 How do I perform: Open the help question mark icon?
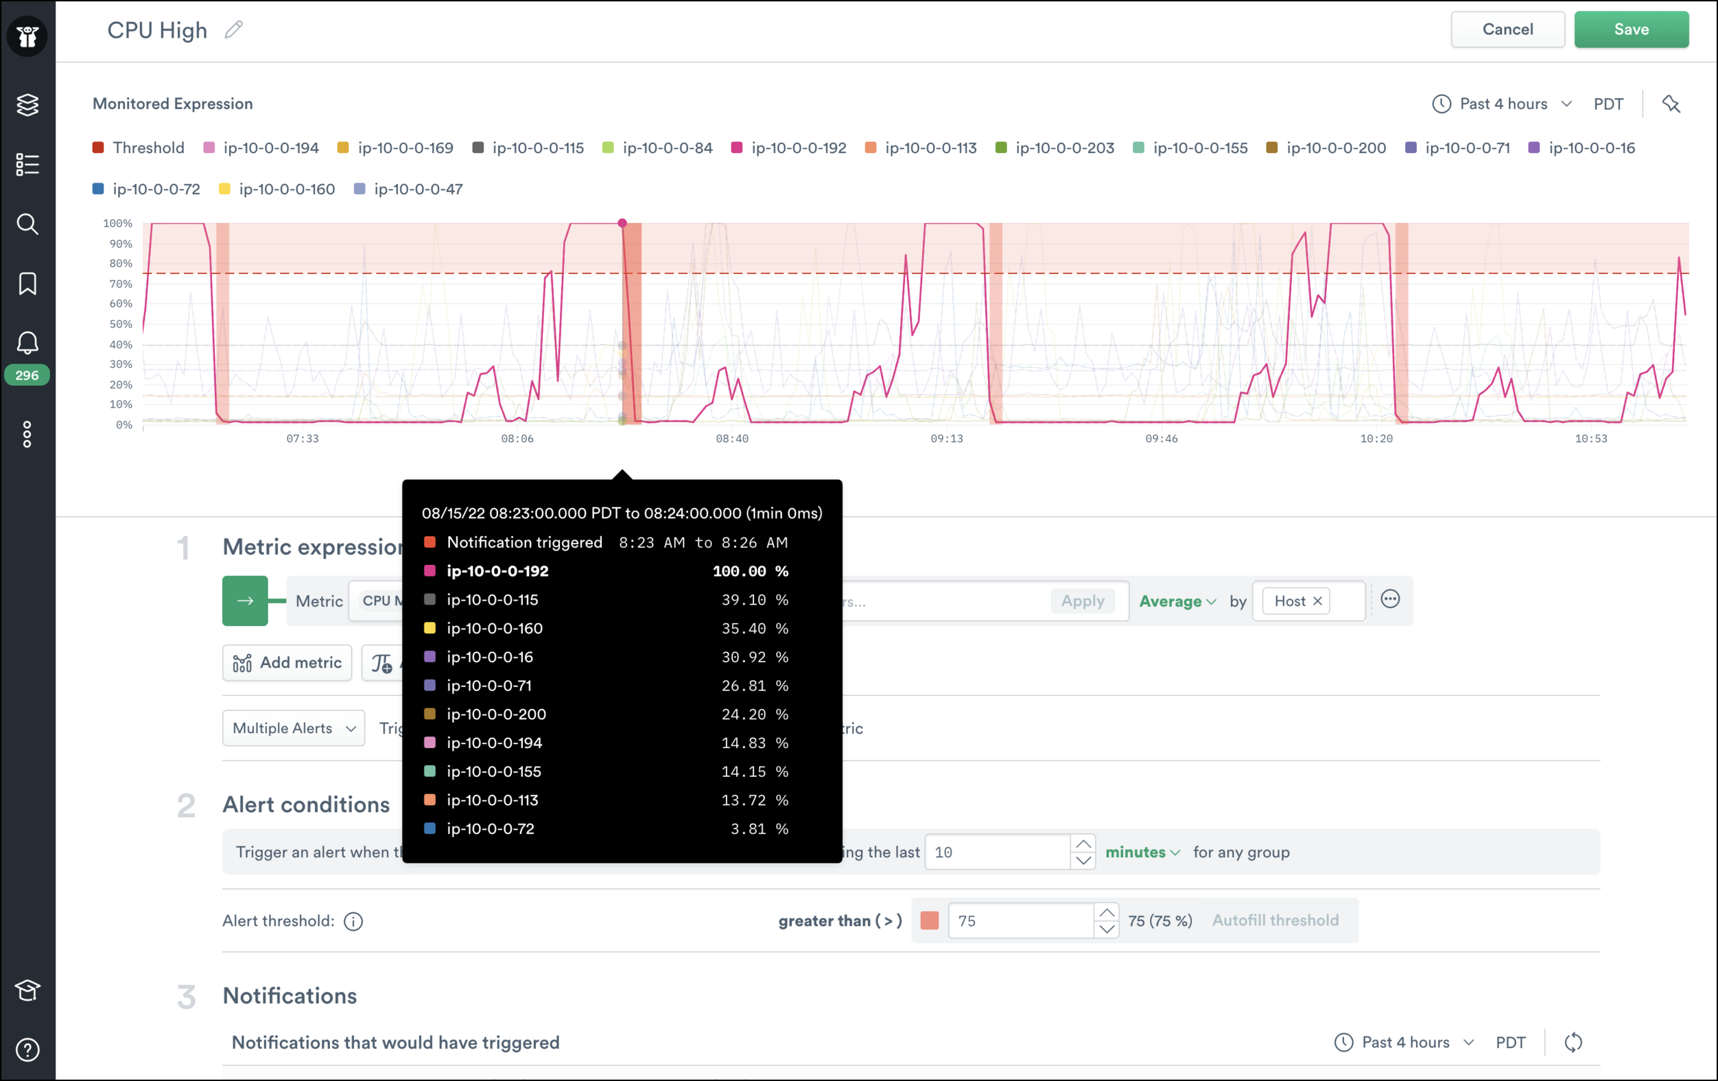27,1049
